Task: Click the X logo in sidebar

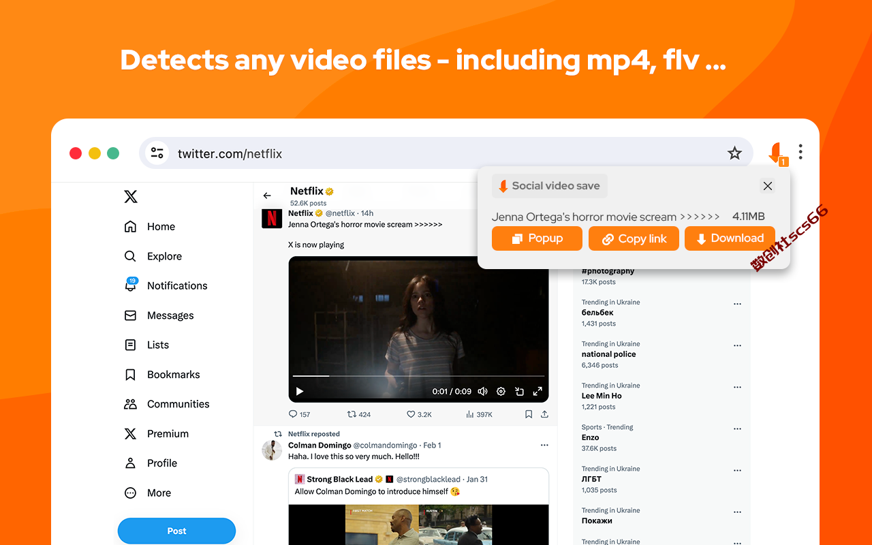Action: [x=131, y=197]
